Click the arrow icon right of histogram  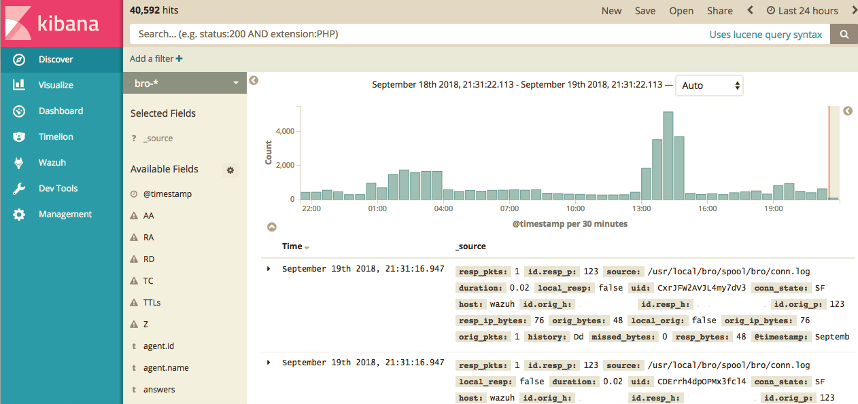(848, 111)
